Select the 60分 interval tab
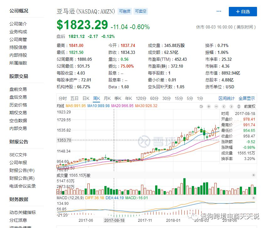Image resolution: width=268 pixels, height=228 pixels. click(x=154, y=98)
